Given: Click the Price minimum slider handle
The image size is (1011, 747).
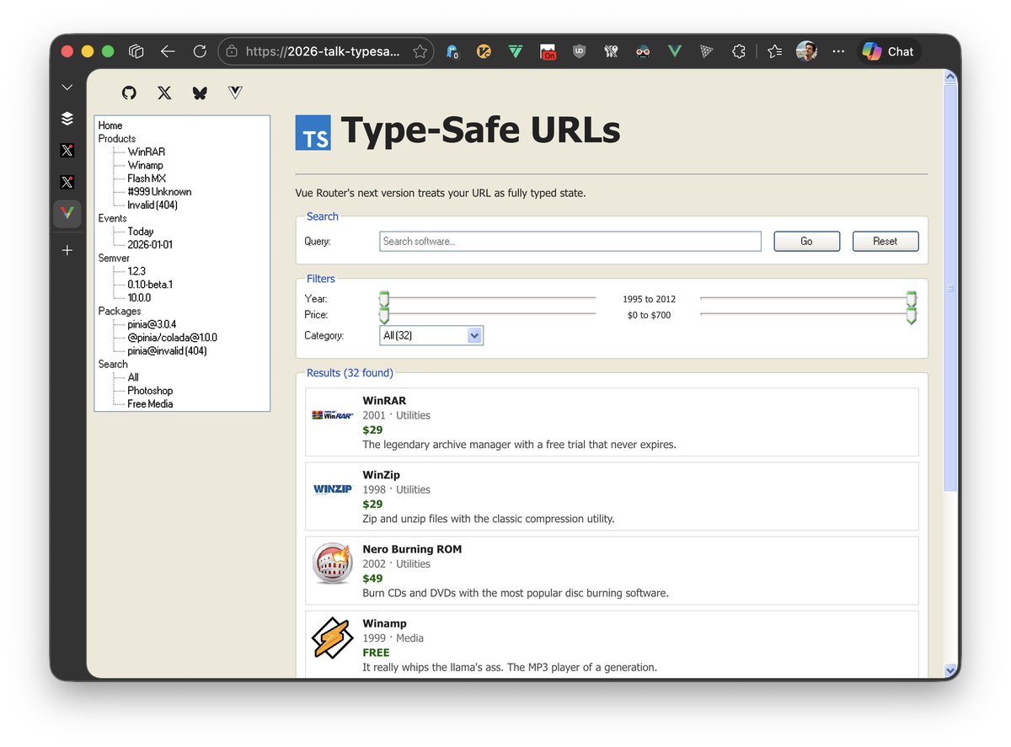Looking at the screenshot, I should coord(384,316).
